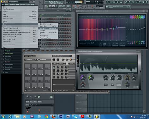This screenshot has width=149, height=119.
Task: Click the master volume slider at top
Action: tap(40, 2)
